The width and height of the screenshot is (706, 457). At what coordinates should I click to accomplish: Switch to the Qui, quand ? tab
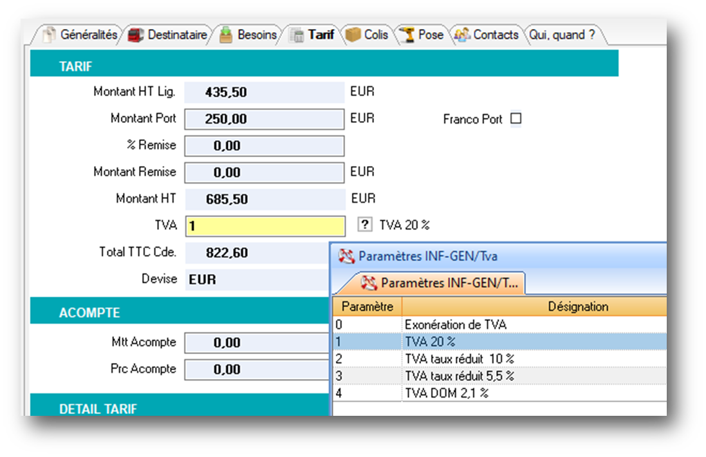(561, 35)
